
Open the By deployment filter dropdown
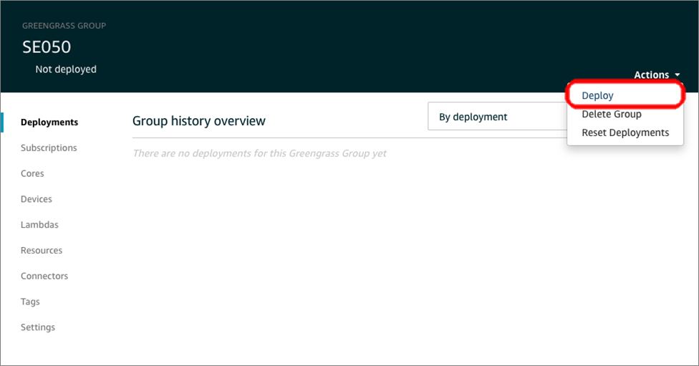coord(497,116)
